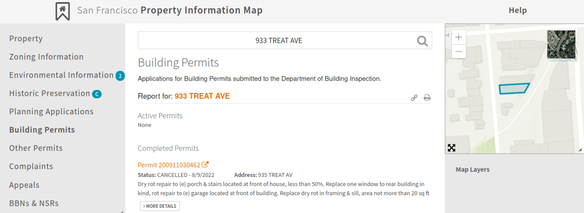
Task: Open Zoning Information section
Action: click(46, 57)
